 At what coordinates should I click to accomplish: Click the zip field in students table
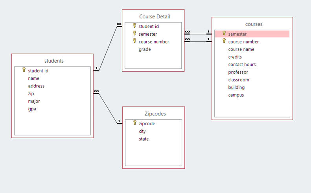[31, 94]
